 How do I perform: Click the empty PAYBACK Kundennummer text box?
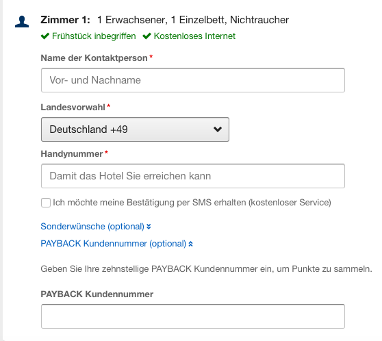coord(193,316)
